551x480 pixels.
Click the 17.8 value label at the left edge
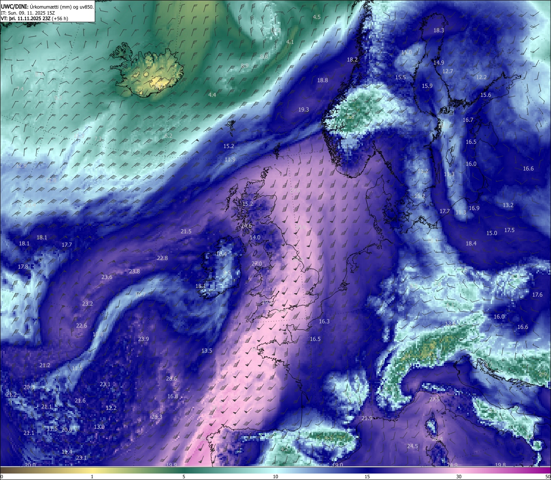point(23,267)
